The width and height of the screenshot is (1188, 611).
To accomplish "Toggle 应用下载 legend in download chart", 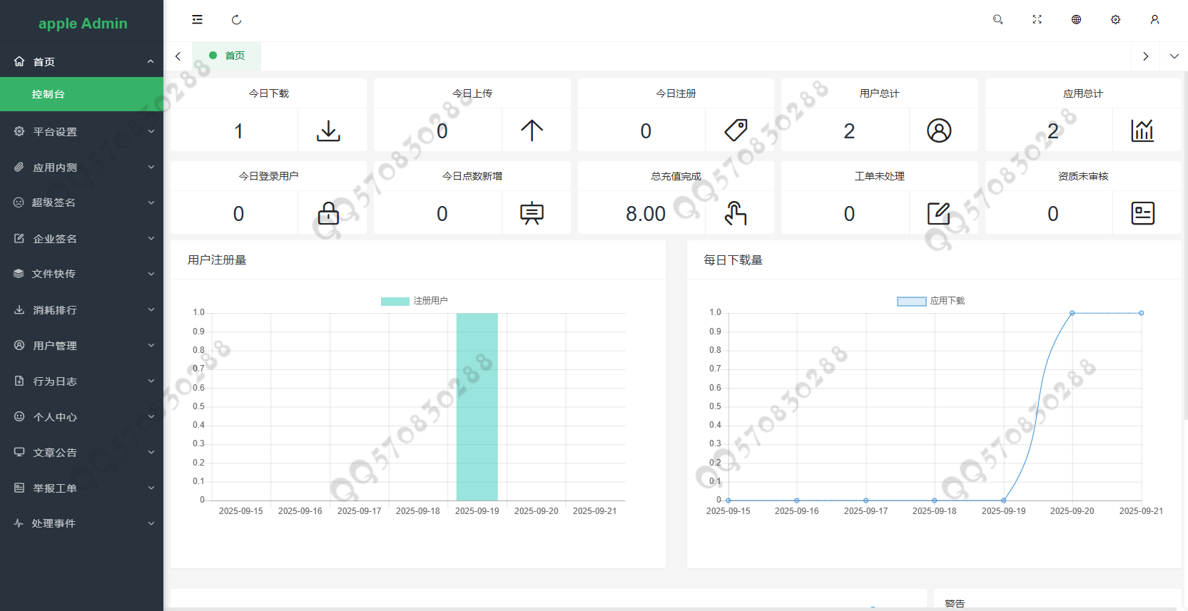I will 930,301.
